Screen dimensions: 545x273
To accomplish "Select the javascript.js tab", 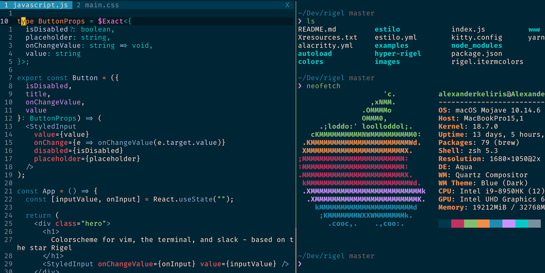I will pyautogui.click(x=36, y=5).
